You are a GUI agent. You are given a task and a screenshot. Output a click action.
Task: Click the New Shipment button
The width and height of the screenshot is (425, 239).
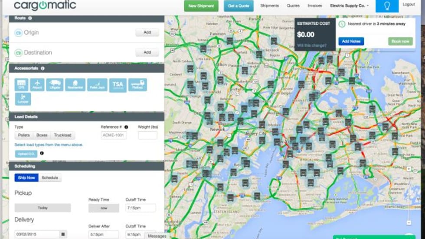point(201,6)
